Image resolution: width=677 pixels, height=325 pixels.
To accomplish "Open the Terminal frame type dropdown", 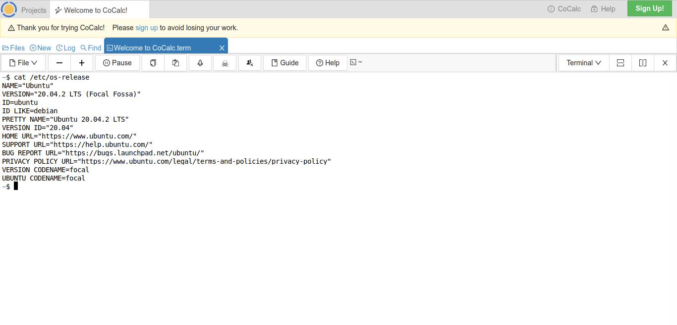I will point(584,63).
